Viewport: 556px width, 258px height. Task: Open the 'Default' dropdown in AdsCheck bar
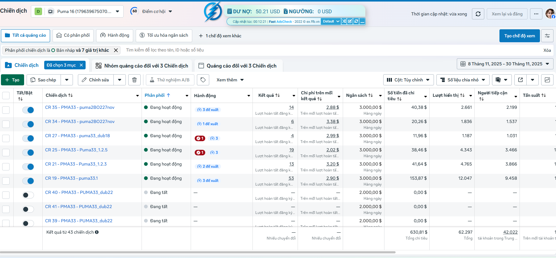point(331,21)
